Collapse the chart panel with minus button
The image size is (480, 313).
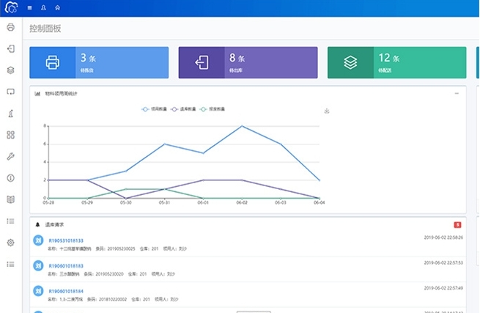pyautogui.click(x=457, y=93)
